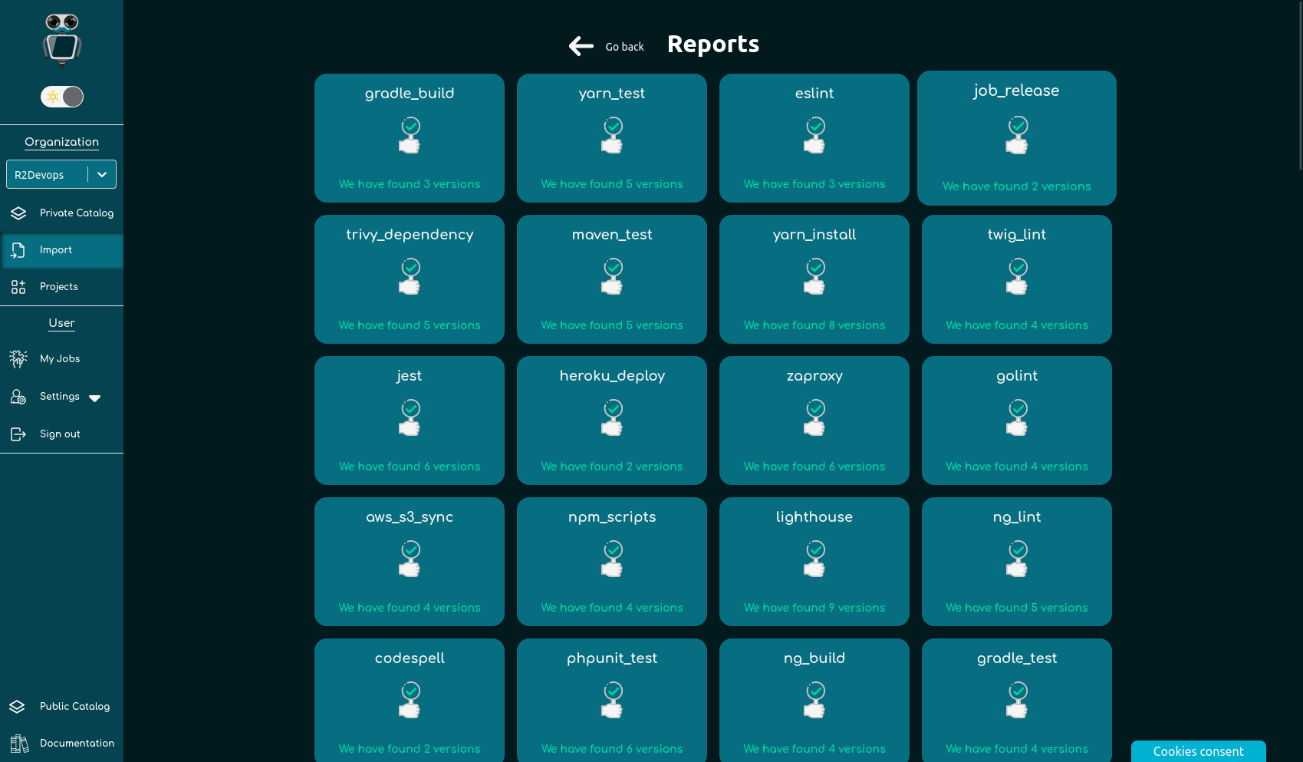Viewport: 1303px width, 762px height.
Task: Click the Public Catalog icon
Action: [18, 707]
